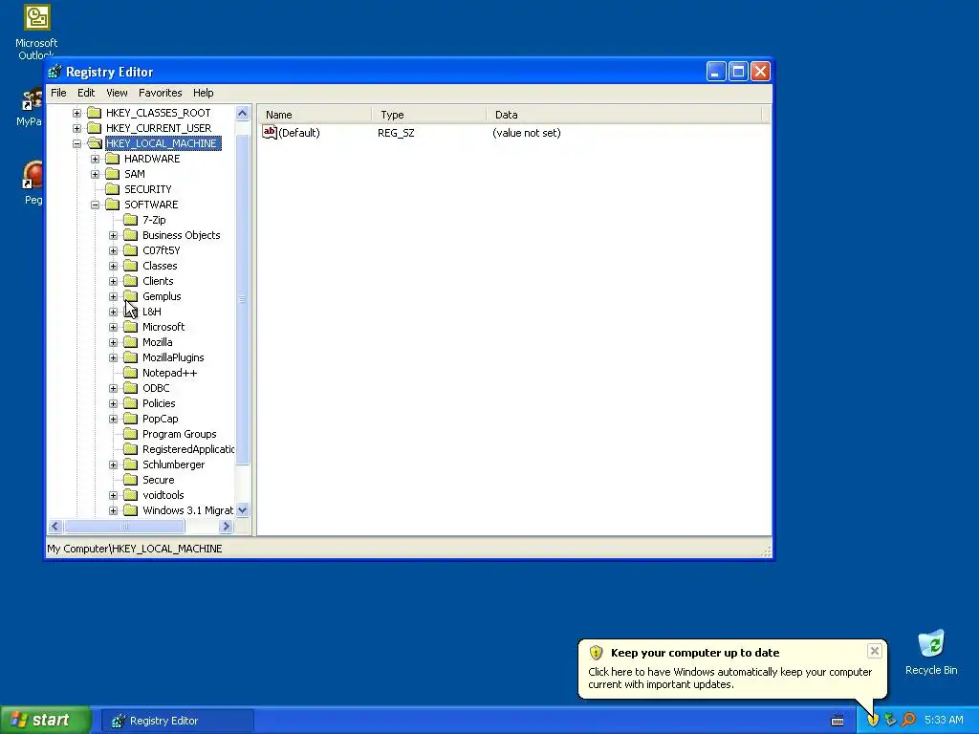Click the Mozilla key folder icon
Image resolution: width=979 pixels, height=734 pixels.
click(x=130, y=342)
